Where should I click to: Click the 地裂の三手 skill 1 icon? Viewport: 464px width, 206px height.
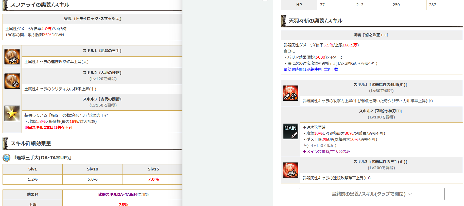tap(12, 57)
